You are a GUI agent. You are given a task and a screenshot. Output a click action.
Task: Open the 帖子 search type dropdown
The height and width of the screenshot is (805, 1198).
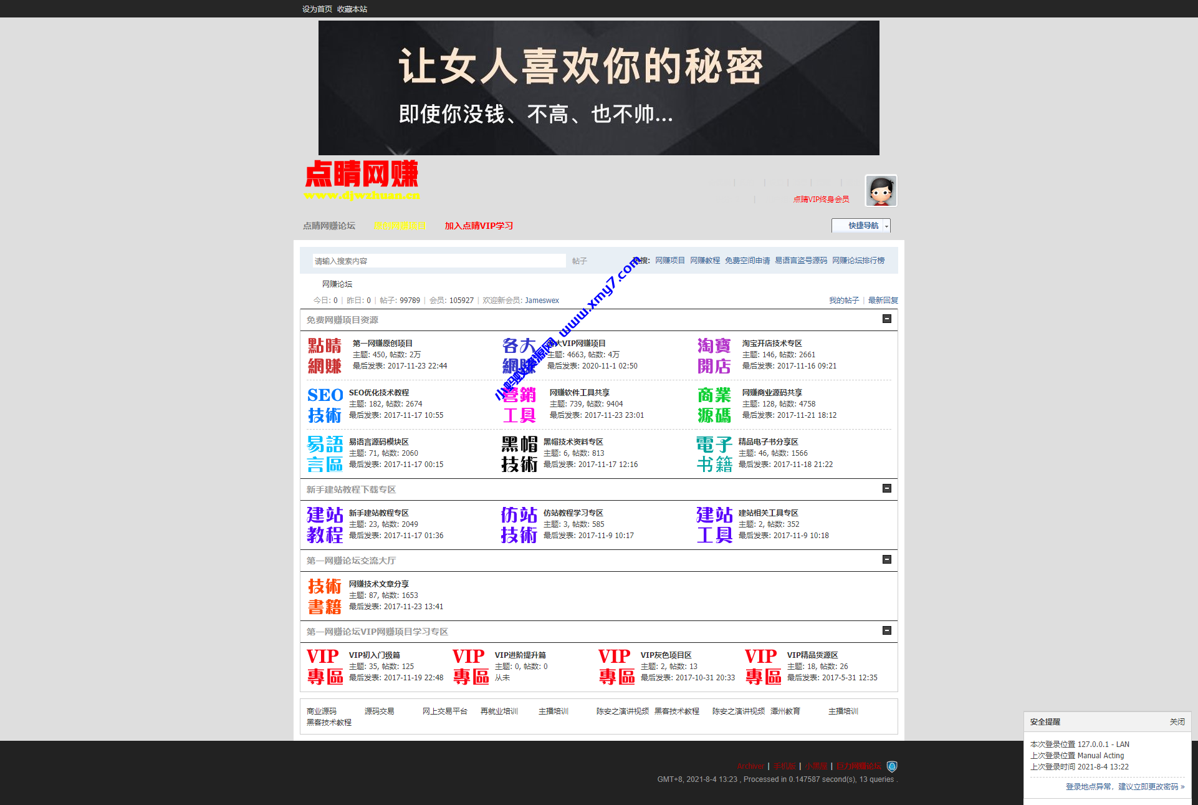580,261
